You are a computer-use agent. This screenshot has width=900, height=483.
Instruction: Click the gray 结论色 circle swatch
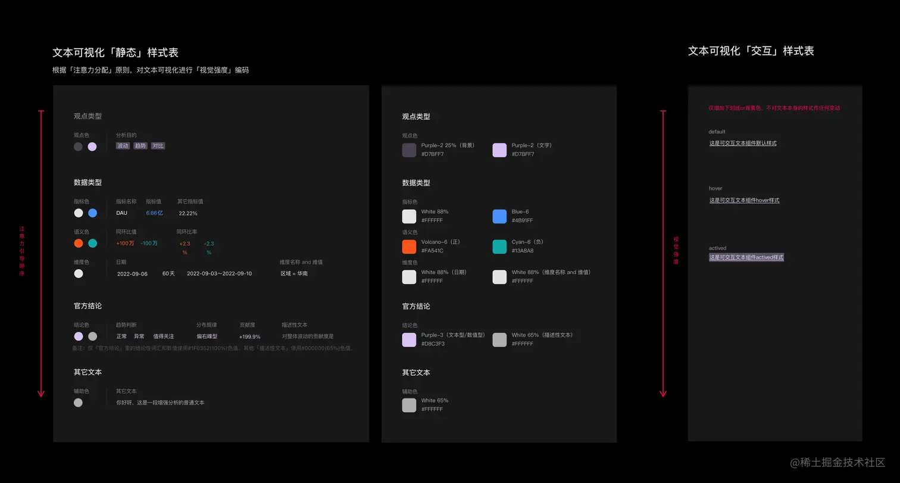pos(92,336)
